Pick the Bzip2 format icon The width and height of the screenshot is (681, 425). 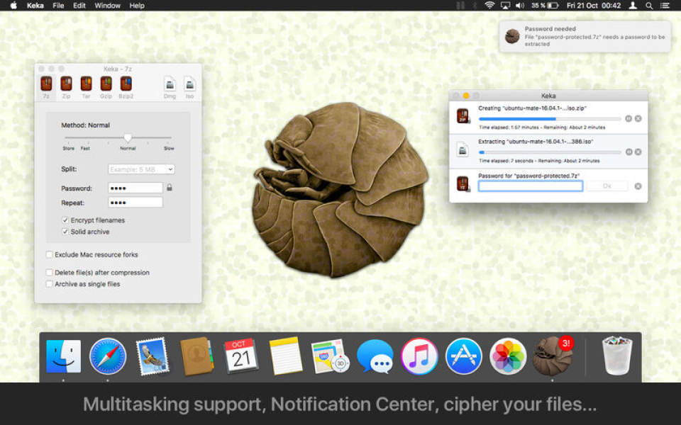[126, 84]
